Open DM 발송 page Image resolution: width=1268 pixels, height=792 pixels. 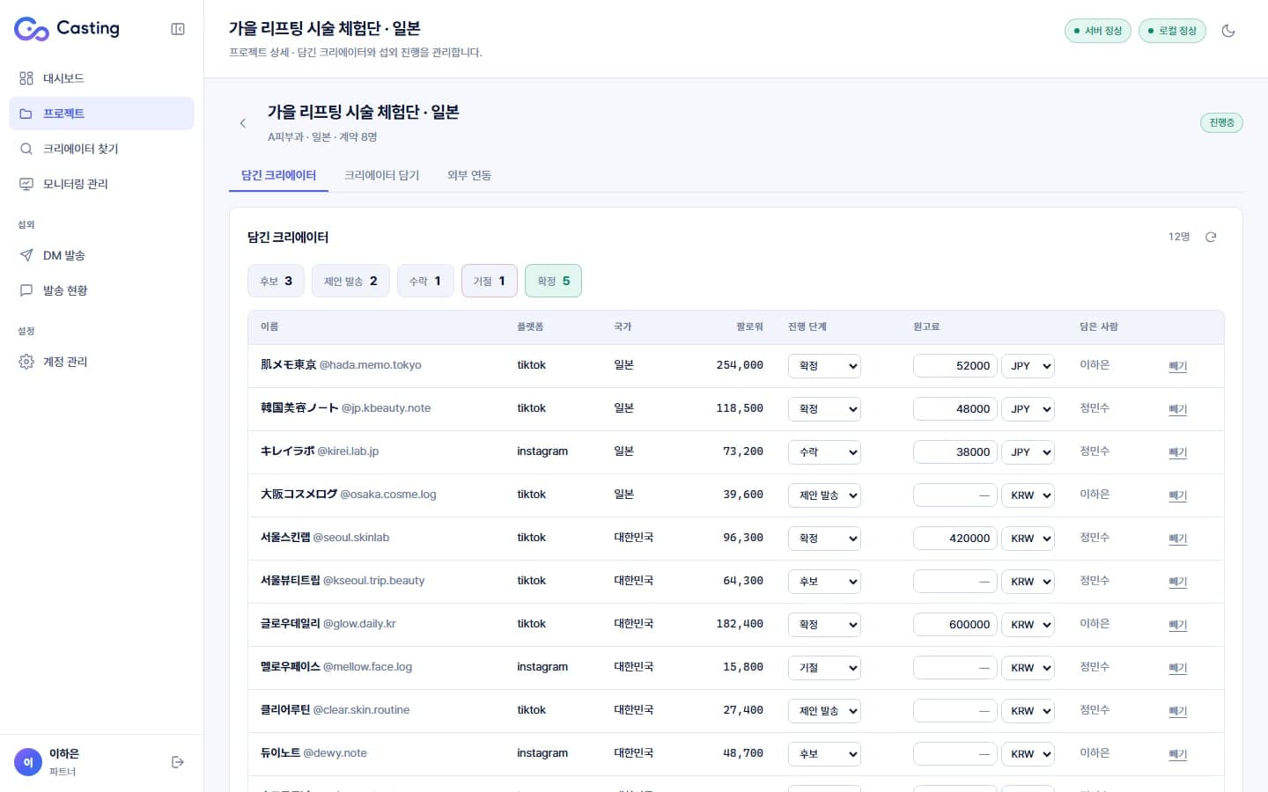pos(101,255)
